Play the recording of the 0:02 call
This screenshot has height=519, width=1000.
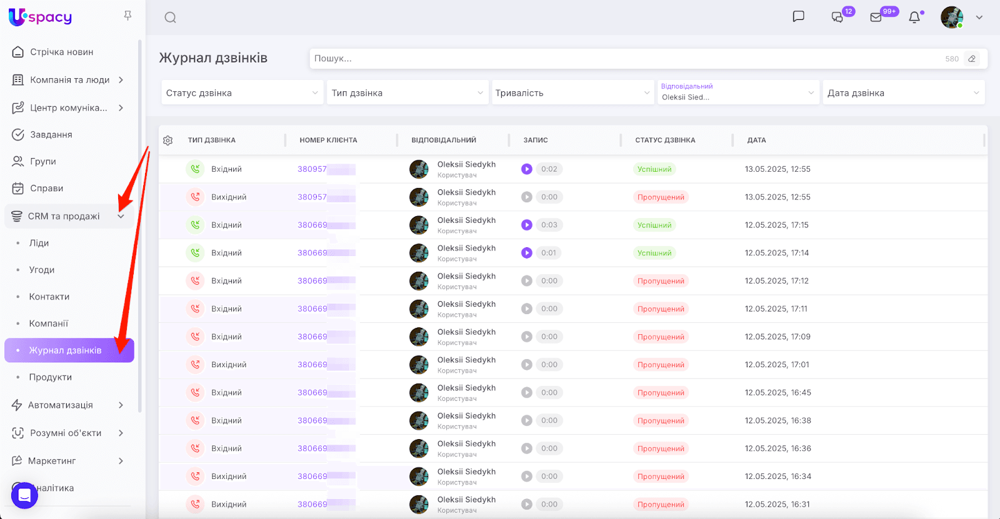(527, 169)
